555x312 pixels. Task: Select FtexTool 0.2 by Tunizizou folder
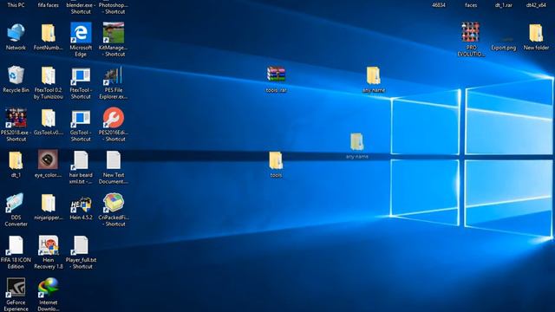[49, 75]
